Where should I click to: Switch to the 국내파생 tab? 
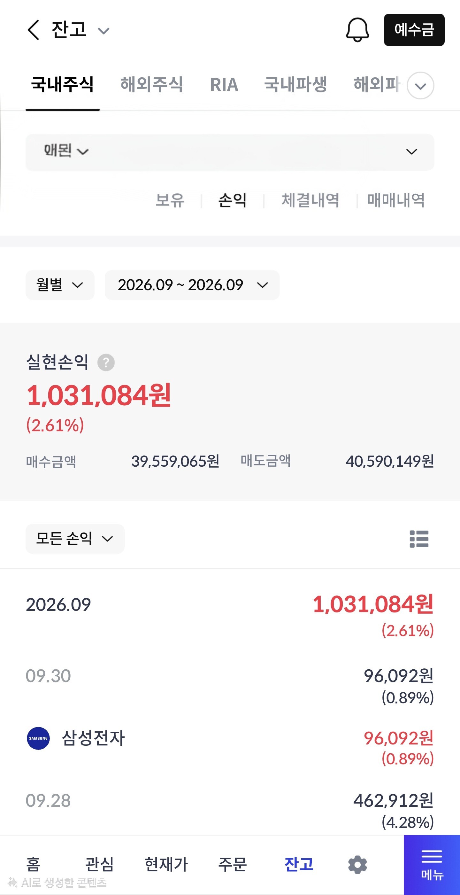295,84
